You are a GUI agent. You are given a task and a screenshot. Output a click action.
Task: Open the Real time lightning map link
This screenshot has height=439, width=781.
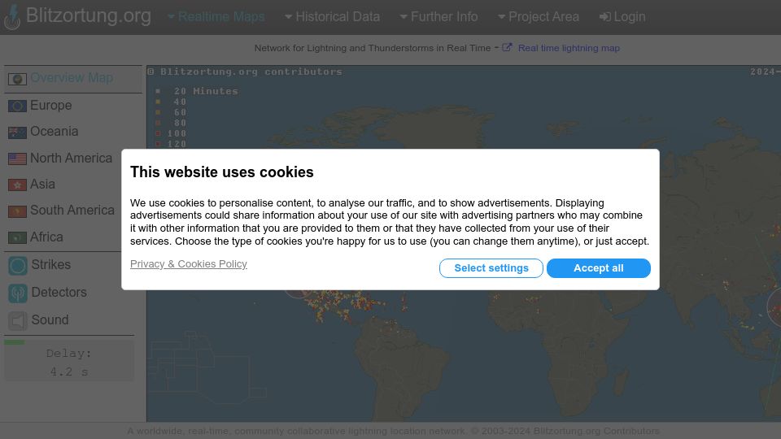point(569,48)
